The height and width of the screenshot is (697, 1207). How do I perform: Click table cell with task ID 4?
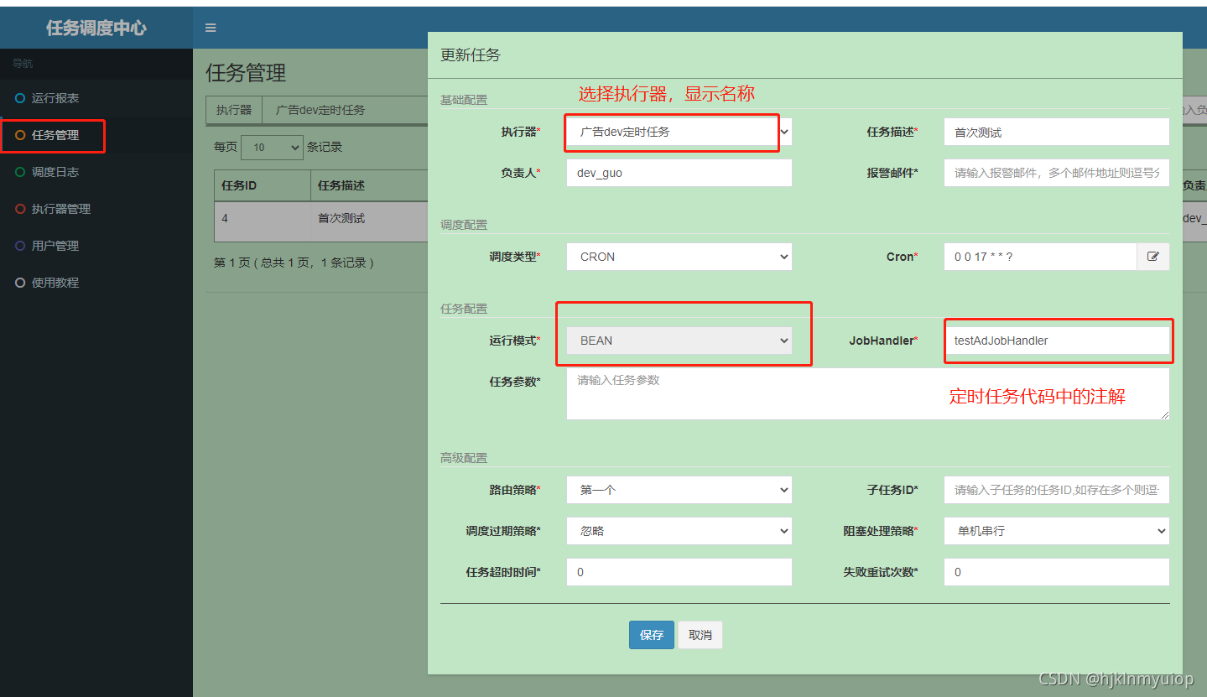263,221
